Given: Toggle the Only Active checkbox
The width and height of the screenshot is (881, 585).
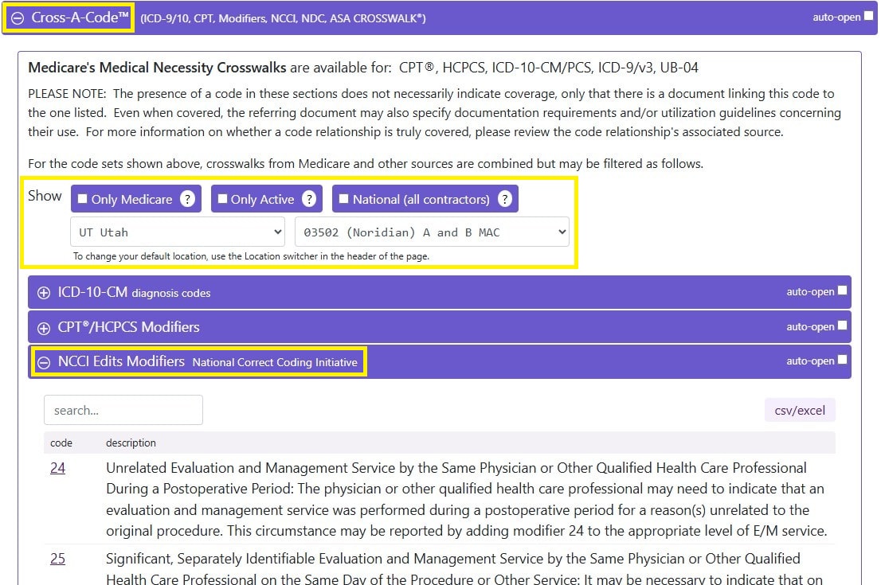Looking at the screenshot, I should pos(222,198).
